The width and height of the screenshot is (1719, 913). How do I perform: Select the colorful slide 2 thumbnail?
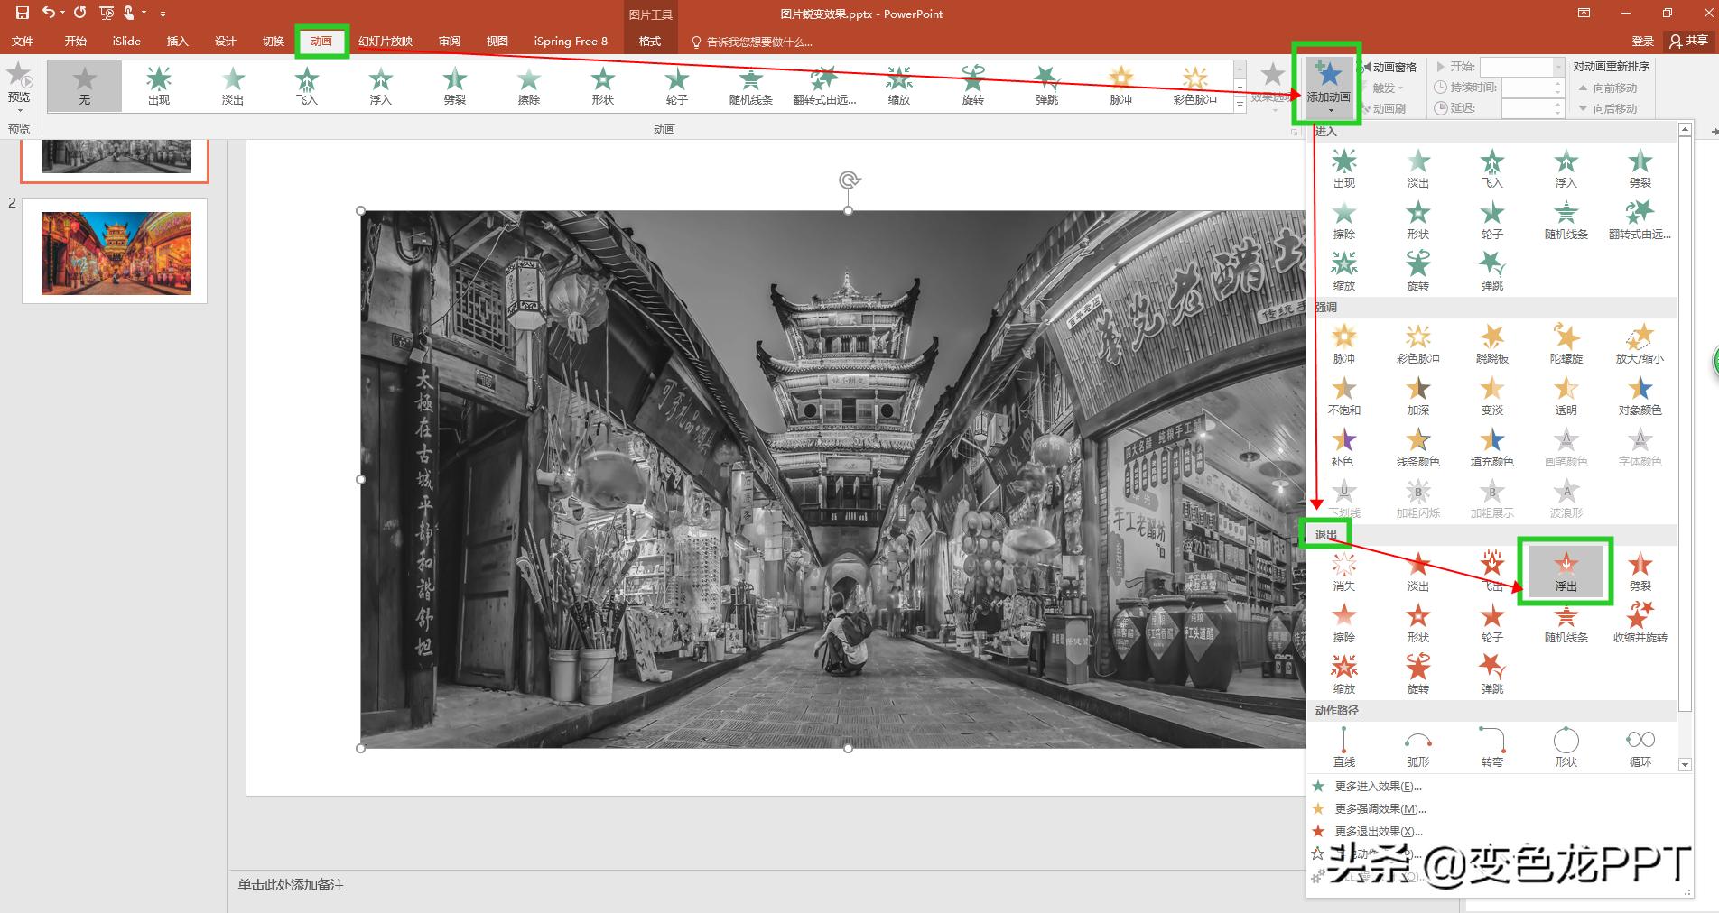pyautogui.click(x=116, y=253)
